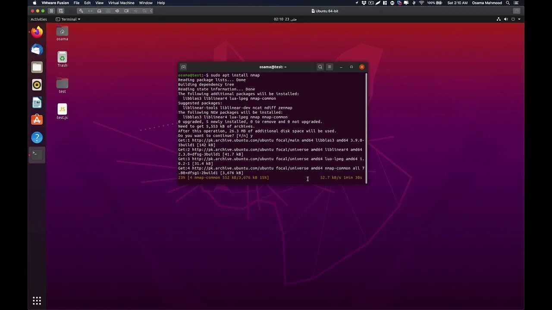The width and height of the screenshot is (552, 310).
Task: Open the osama home folder on desktop
Action: pyautogui.click(x=62, y=33)
